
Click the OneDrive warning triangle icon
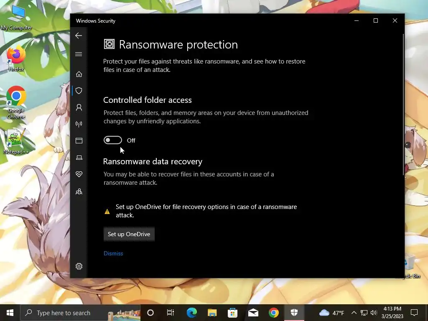[x=107, y=211]
